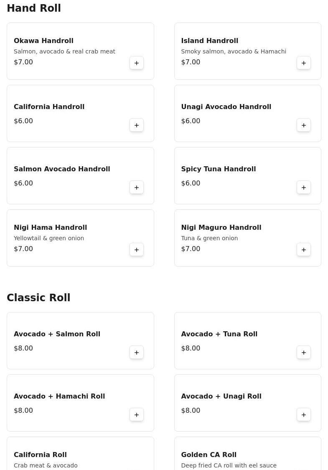
Task: Click the Hand Roll section heading
Action: click(34, 8)
